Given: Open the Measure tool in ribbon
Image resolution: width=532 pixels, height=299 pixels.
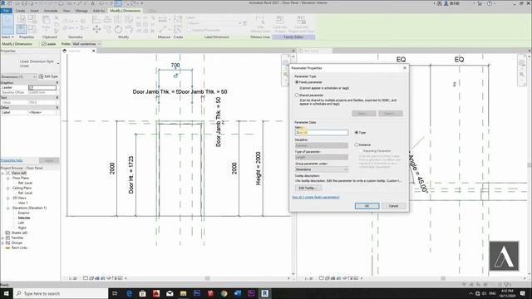Looking at the screenshot, I should [x=162, y=19].
